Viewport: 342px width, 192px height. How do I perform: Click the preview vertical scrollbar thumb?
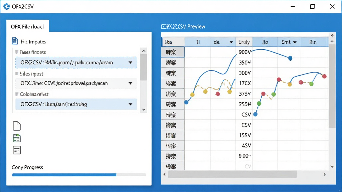[x=332, y=86]
